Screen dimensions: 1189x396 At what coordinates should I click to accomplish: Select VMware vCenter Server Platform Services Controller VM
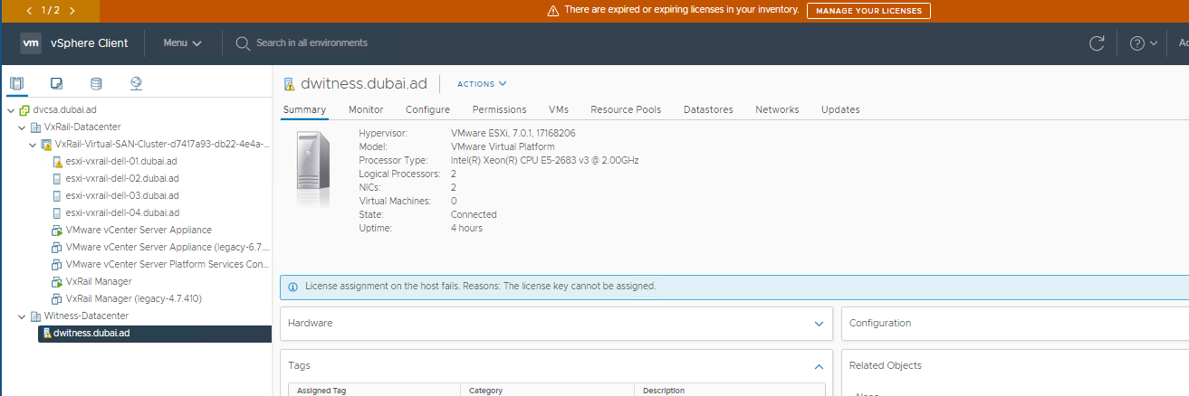pyautogui.click(x=168, y=265)
